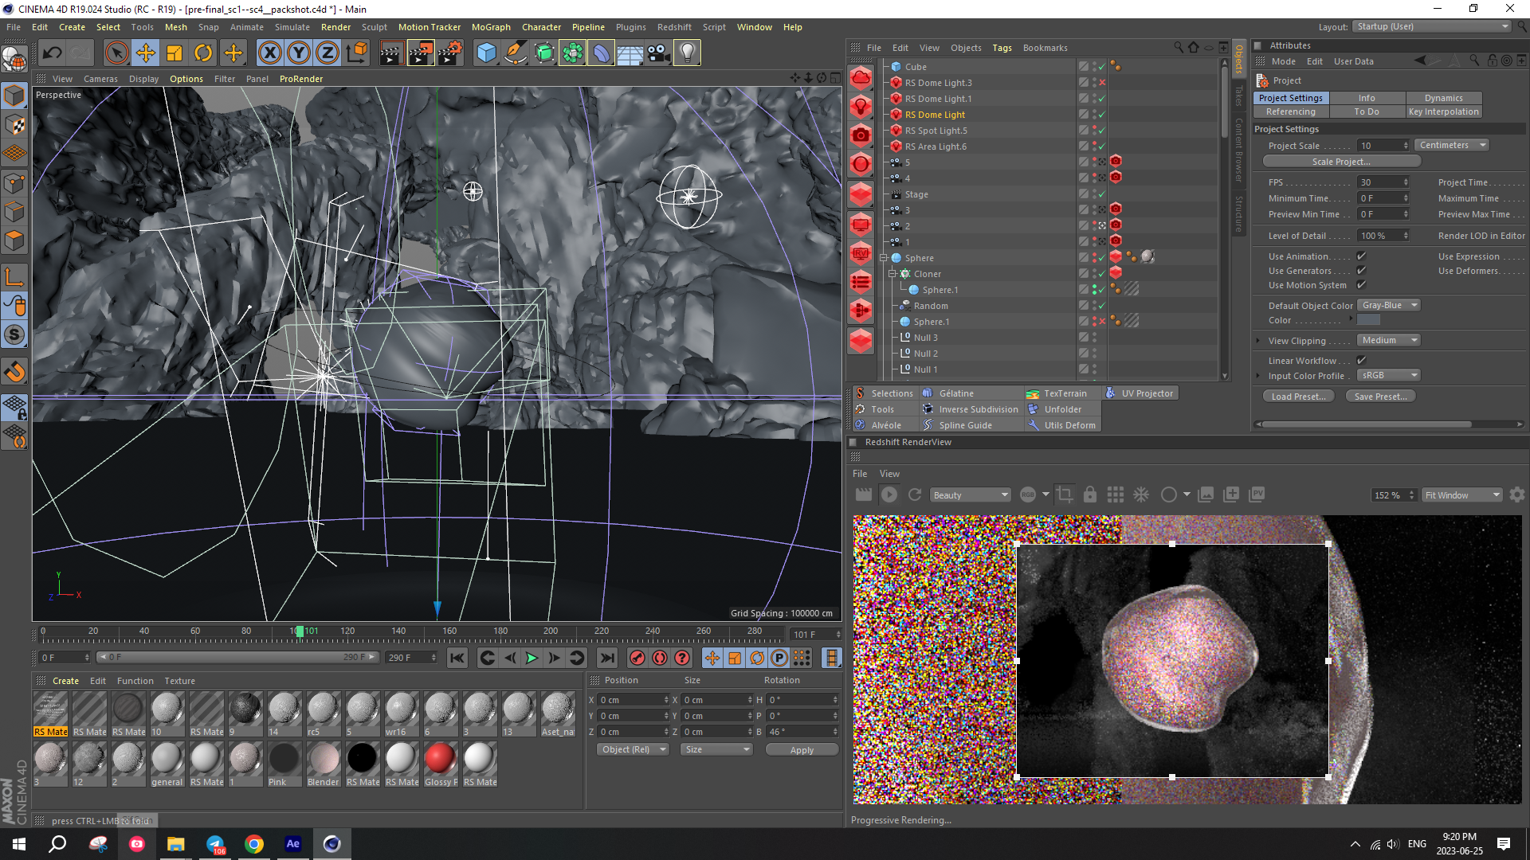The image size is (1530, 860).
Task: Open UV Projector plugin button
Action: tap(1140, 393)
